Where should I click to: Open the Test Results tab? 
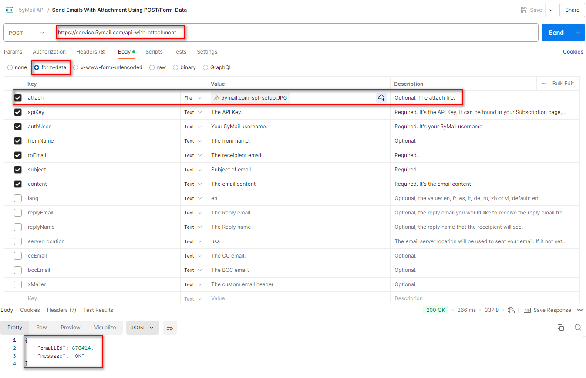pos(98,310)
